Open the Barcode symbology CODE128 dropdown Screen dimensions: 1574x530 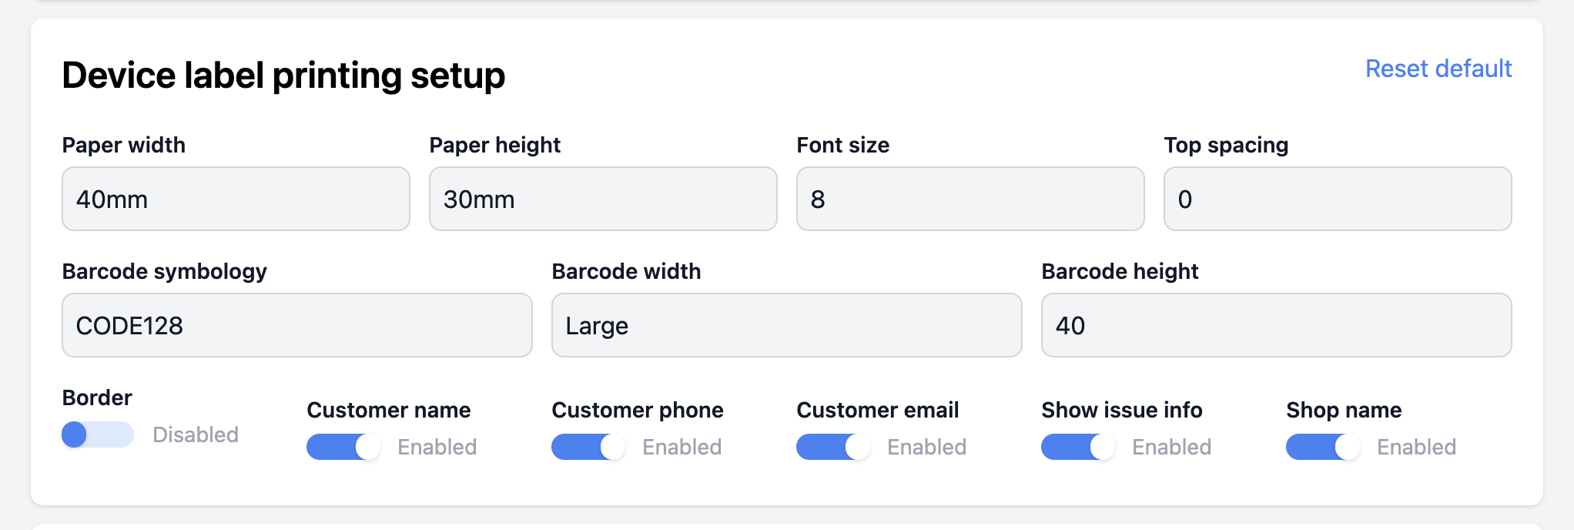[x=296, y=325]
